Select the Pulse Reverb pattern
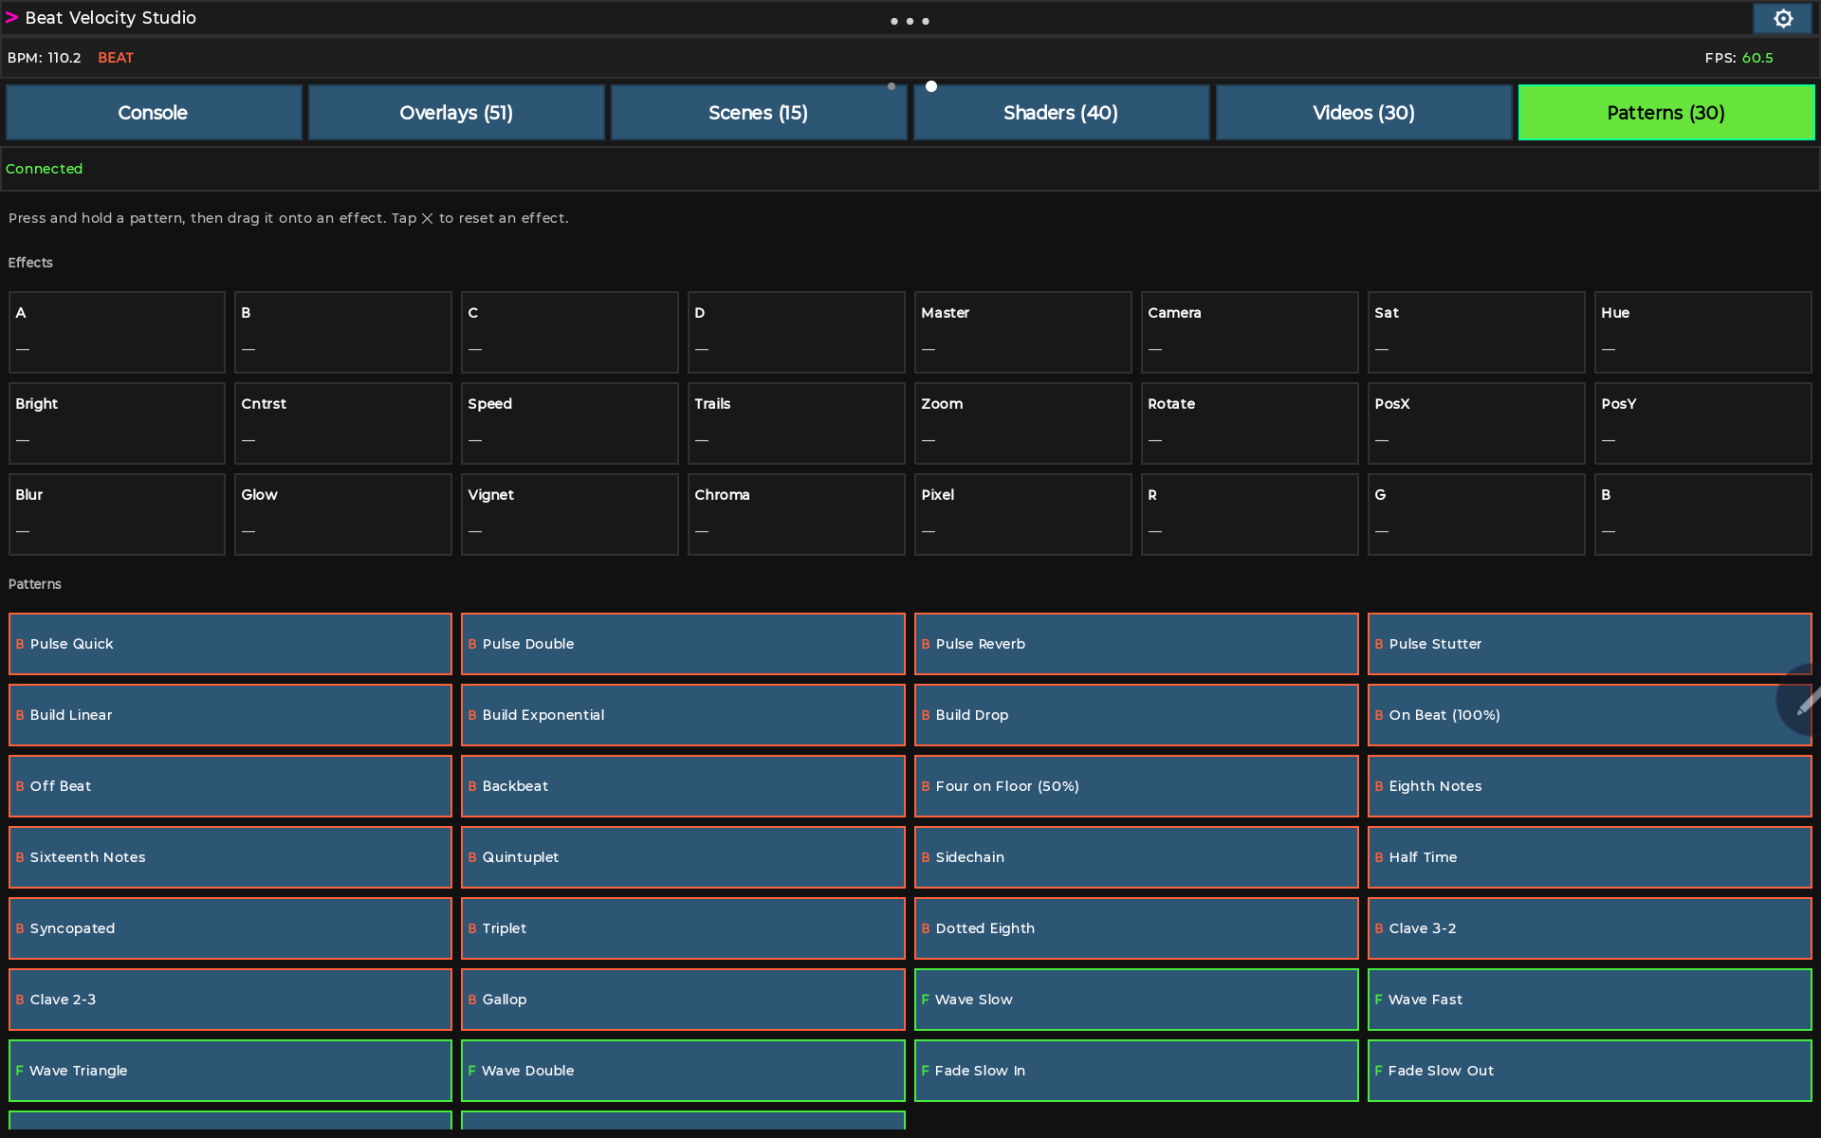The image size is (1821, 1138). coord(1136,644)
